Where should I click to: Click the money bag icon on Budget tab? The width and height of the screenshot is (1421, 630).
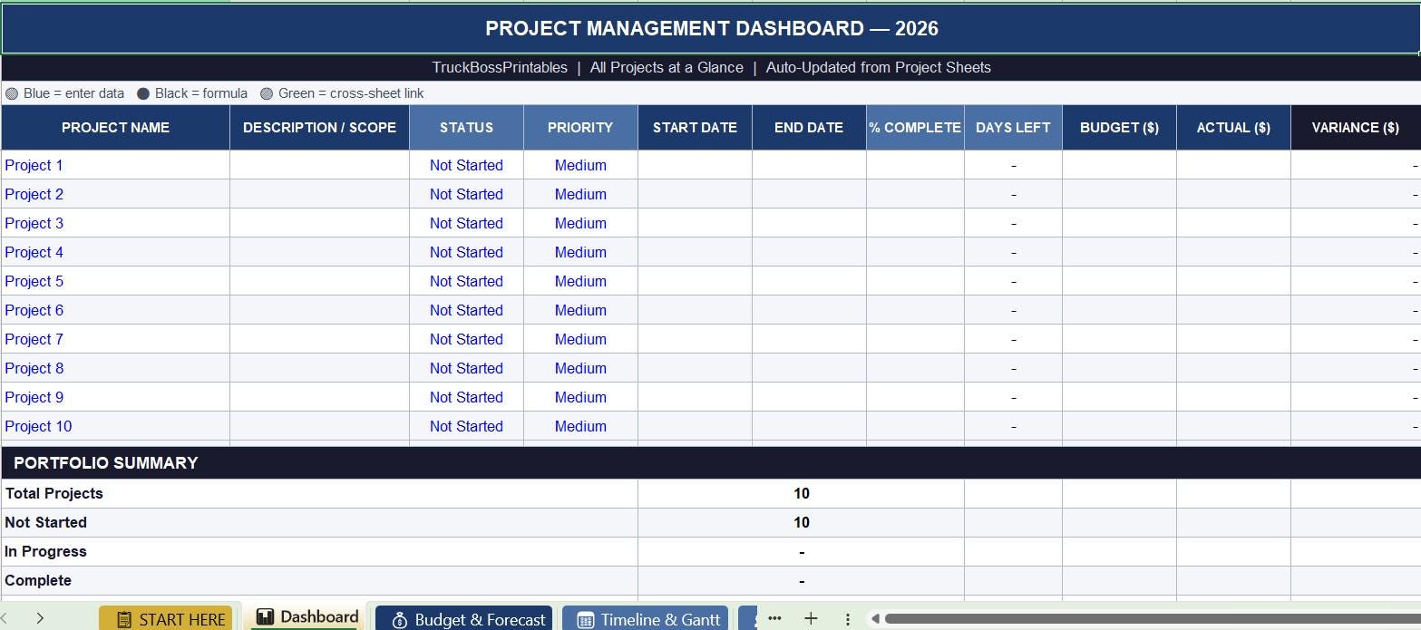tap(399, 620)
